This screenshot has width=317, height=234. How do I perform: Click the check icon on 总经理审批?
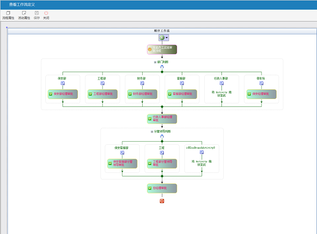150,188
